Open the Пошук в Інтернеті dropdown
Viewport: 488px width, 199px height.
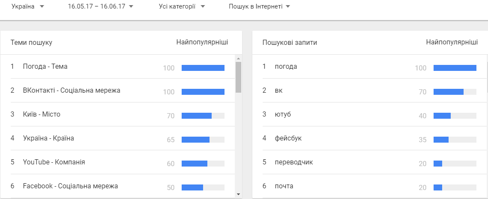coord(259,6)
